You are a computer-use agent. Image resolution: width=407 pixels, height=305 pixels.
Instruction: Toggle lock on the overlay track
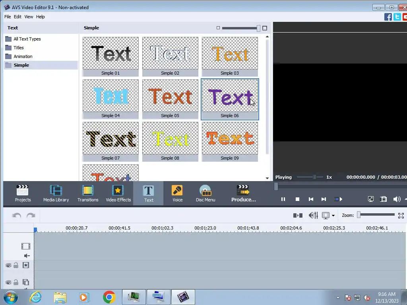pos(16,282)
